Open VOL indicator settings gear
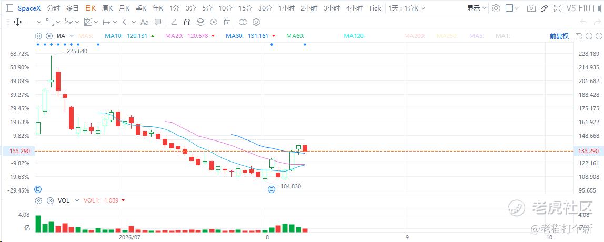This screenshot has height=242, width=604. tap(38, 201)
